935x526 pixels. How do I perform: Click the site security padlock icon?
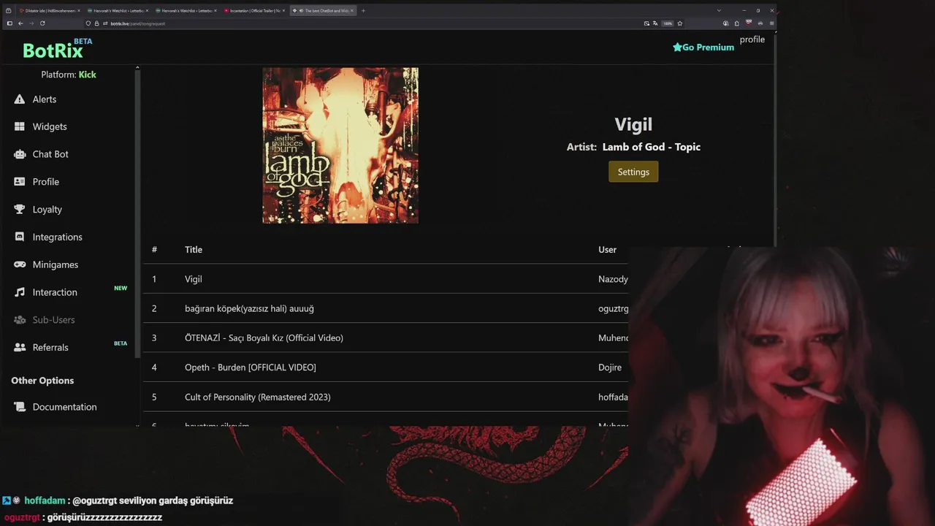[96, 23]
